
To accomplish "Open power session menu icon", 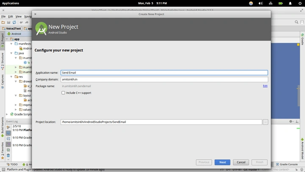I will click(300, 3).
